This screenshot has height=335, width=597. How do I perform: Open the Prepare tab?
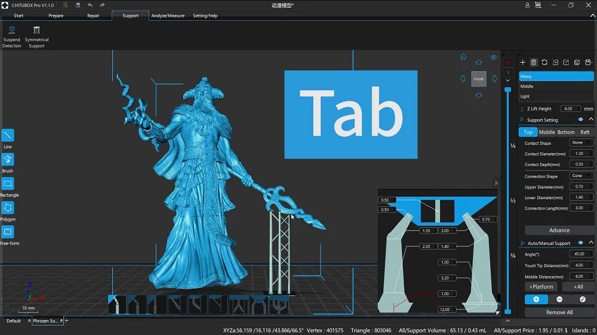56,15
